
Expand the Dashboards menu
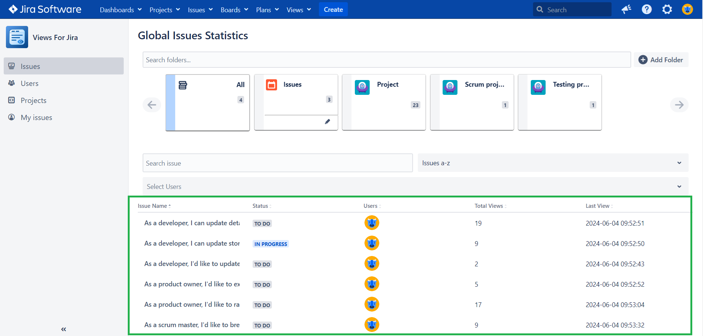(x=120, y=10)
